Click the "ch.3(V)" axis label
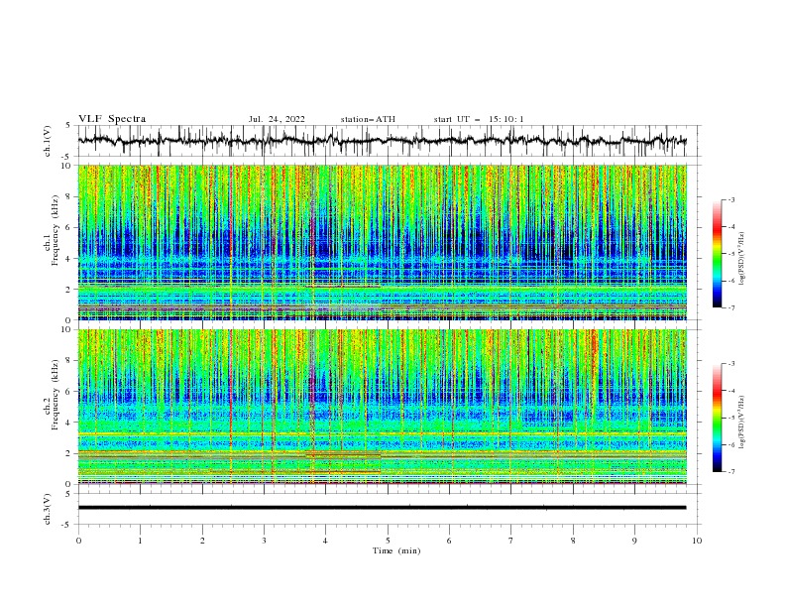 (x=48, y=509)
